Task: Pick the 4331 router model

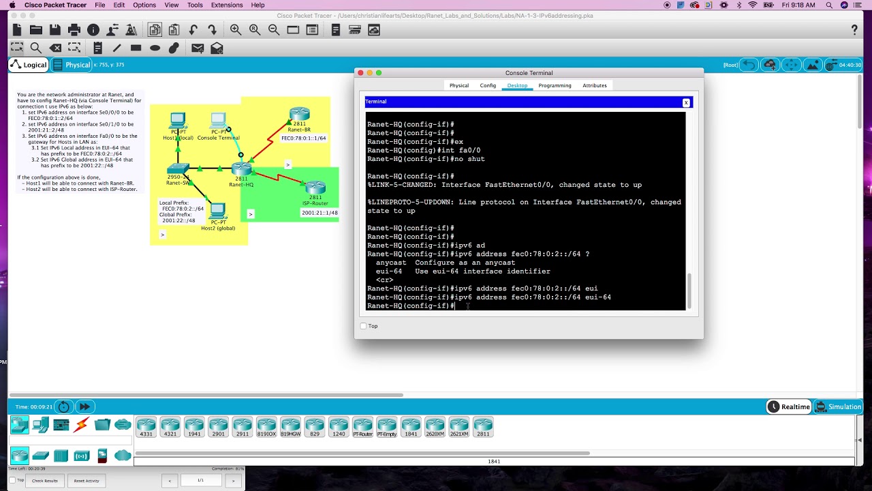Action: coord(146,427)
